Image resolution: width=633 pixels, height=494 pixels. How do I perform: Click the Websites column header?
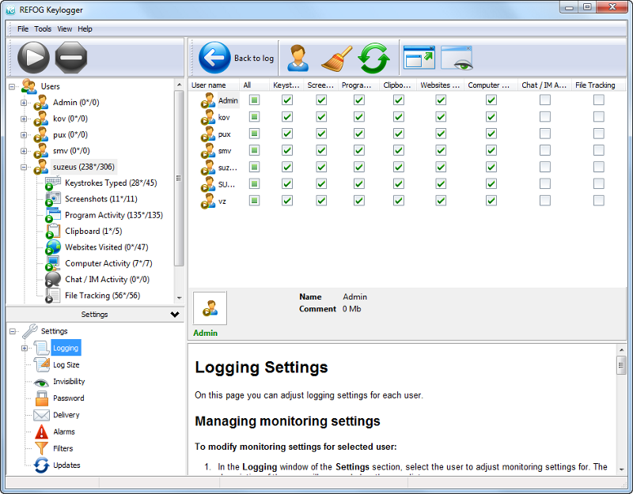pos(440,85)
